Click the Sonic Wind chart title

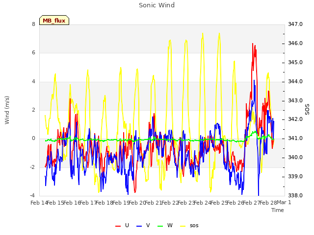pyautogui.click(x=157, y=5)
